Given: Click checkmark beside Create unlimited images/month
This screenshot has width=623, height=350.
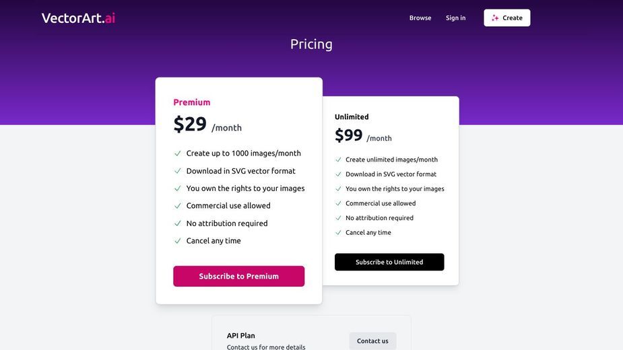Looking at the screenshot, I should pyautogui.click(x=338, y=160).
